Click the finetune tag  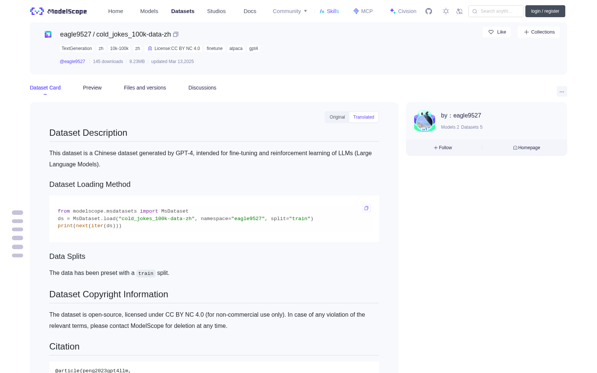click(x=215, y=48)
